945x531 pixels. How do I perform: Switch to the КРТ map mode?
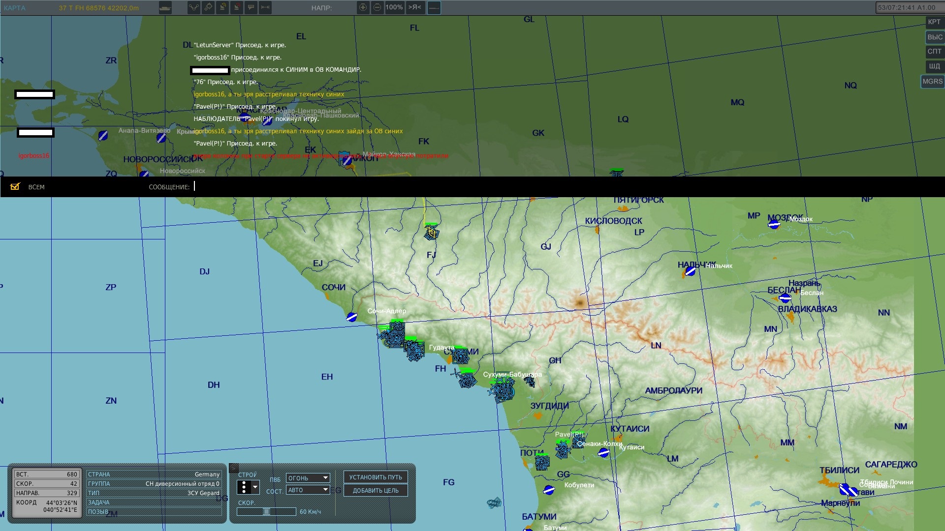click(934, 22)
